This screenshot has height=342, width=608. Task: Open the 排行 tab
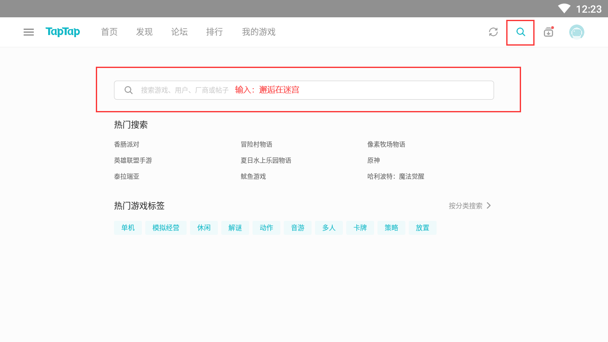pos(214,32)
